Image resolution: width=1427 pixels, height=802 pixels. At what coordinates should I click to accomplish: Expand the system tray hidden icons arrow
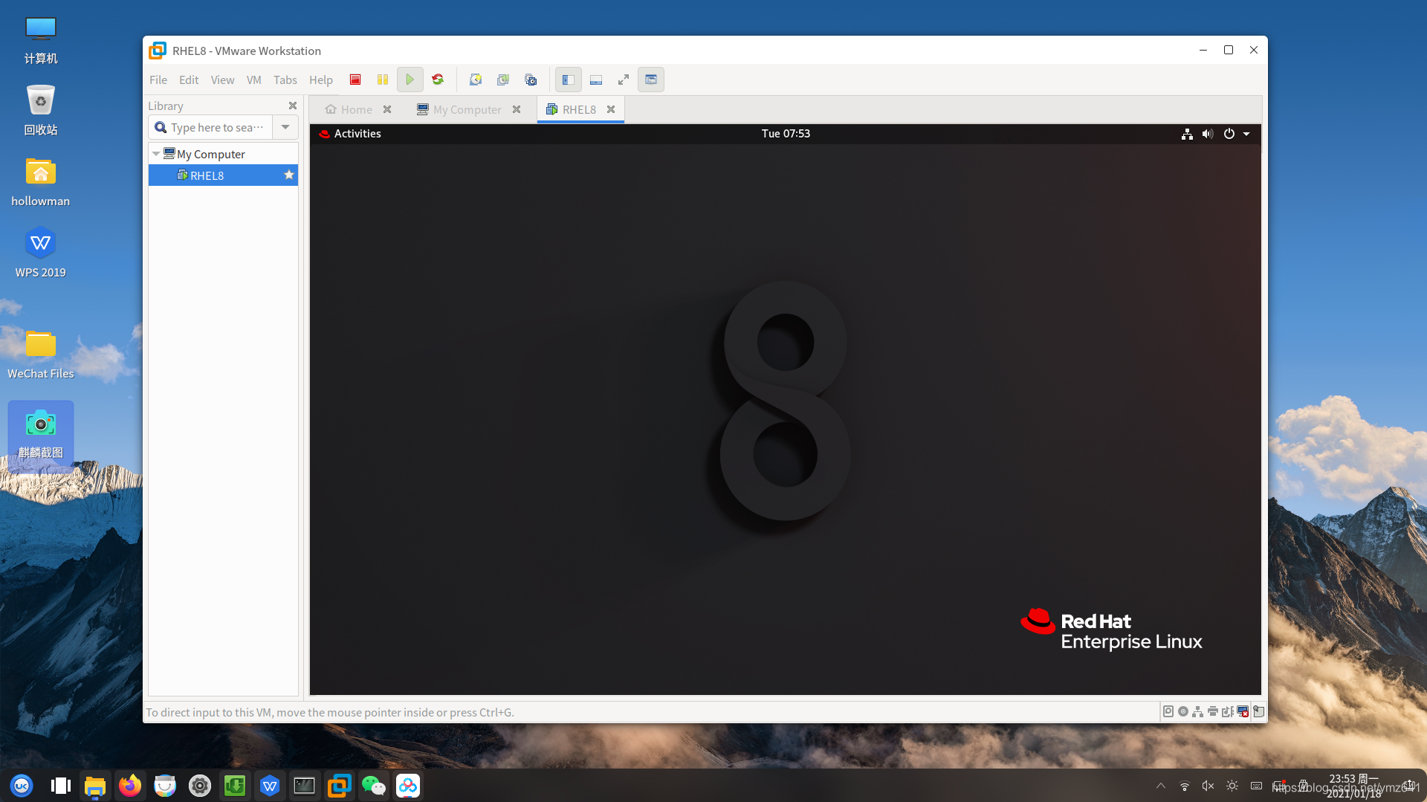click(1161, 786)
